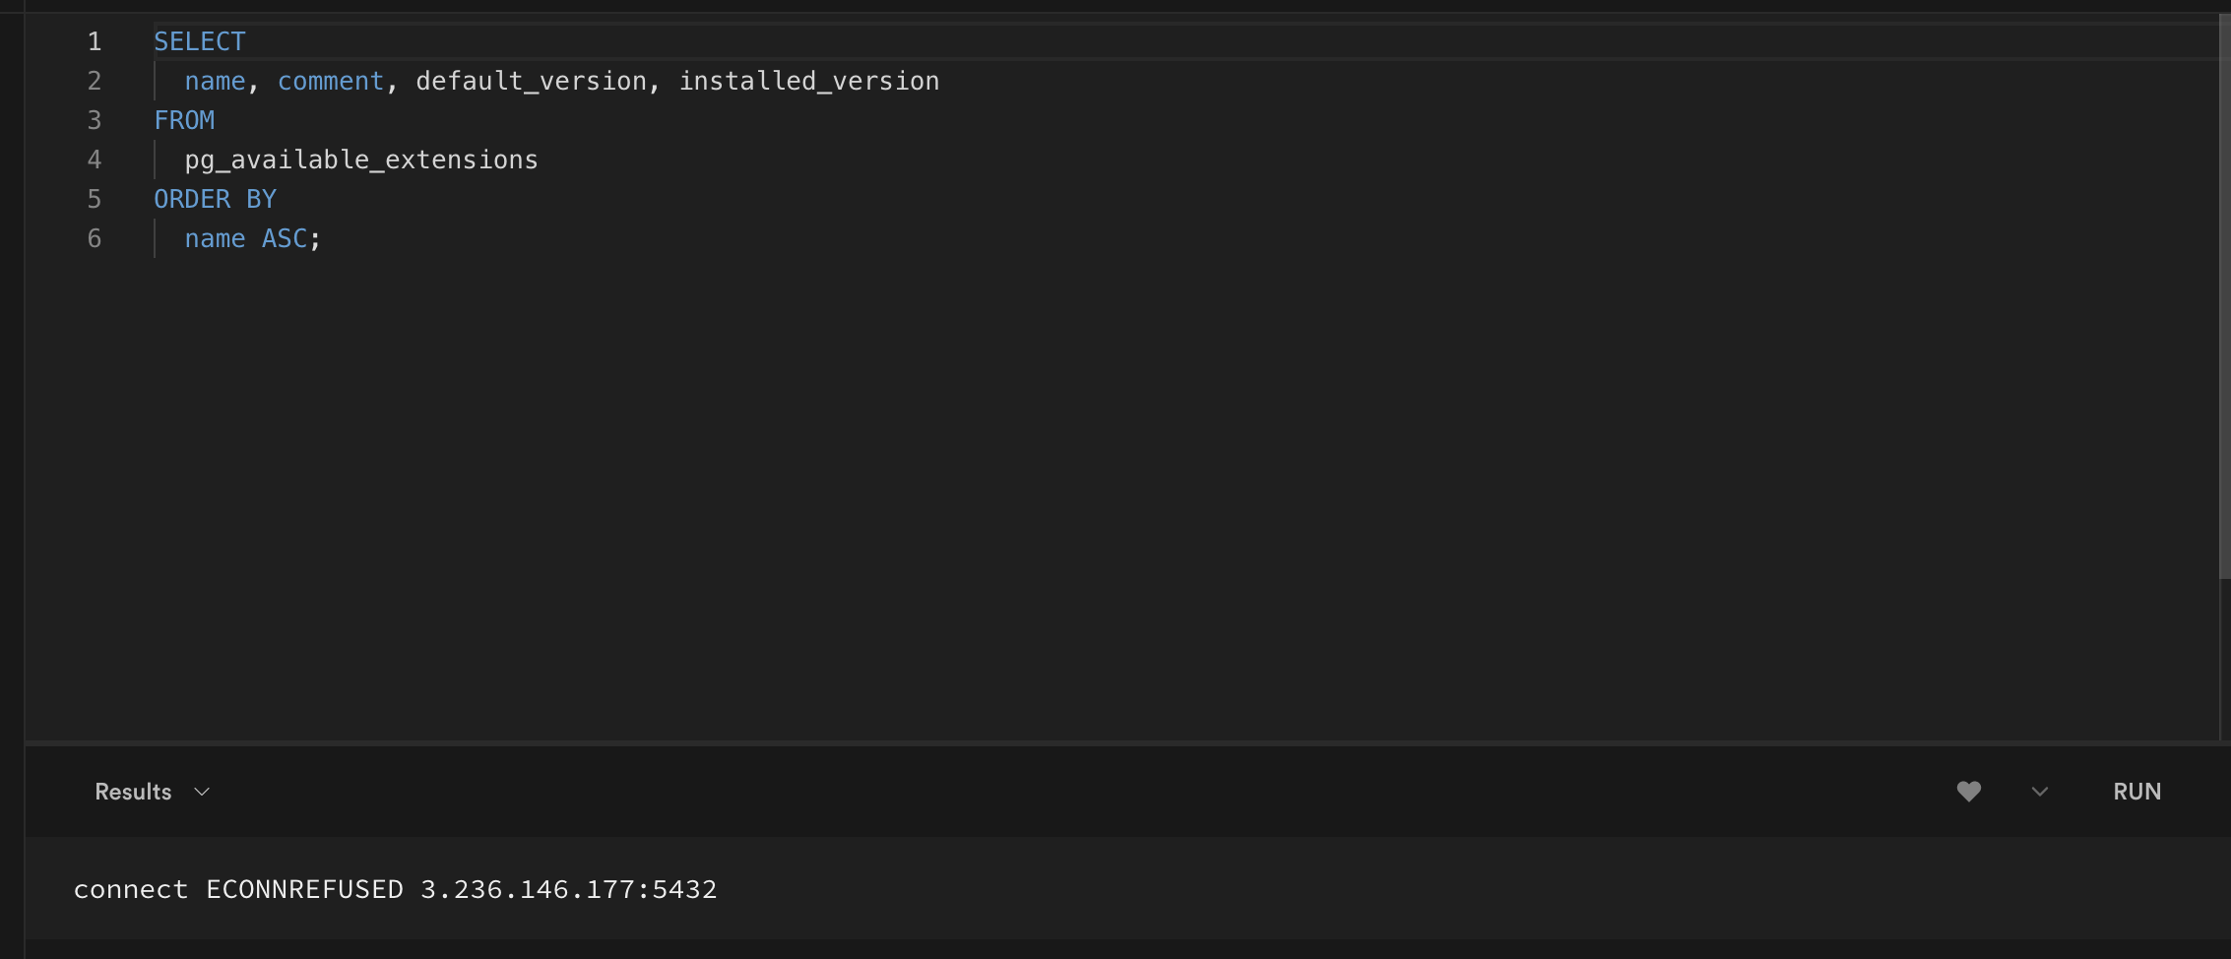
Task: Open the chevron dropdown beside the heart icon
Action: [x=2038, y=791]
